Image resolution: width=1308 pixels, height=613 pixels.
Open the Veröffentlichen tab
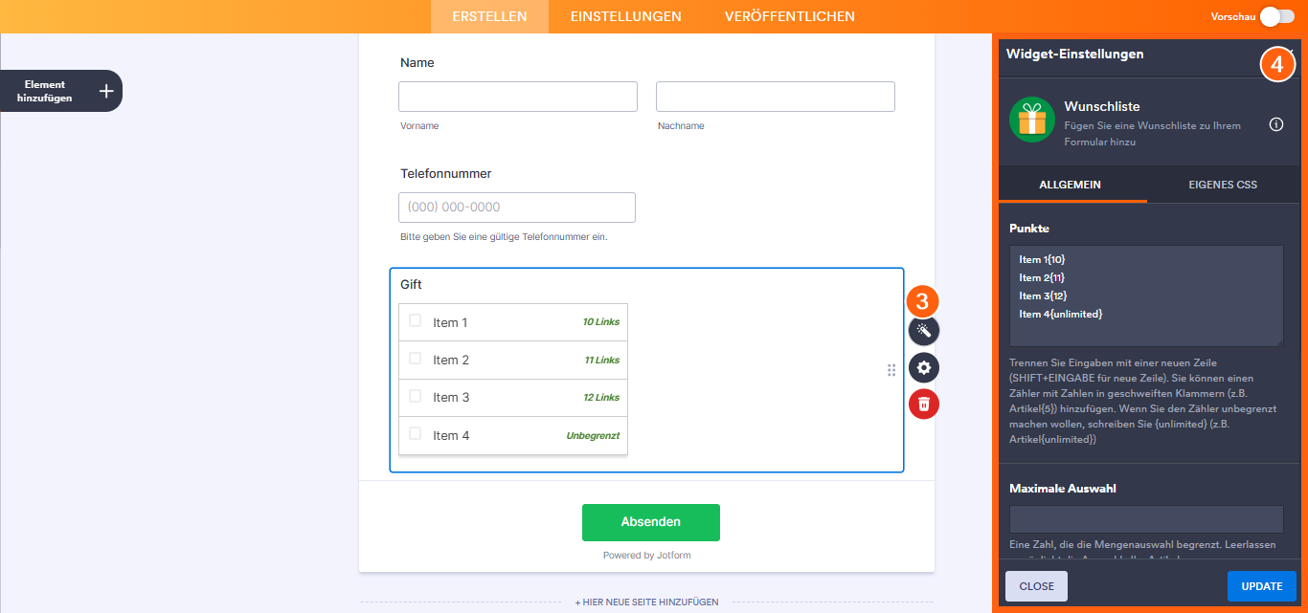790,16
